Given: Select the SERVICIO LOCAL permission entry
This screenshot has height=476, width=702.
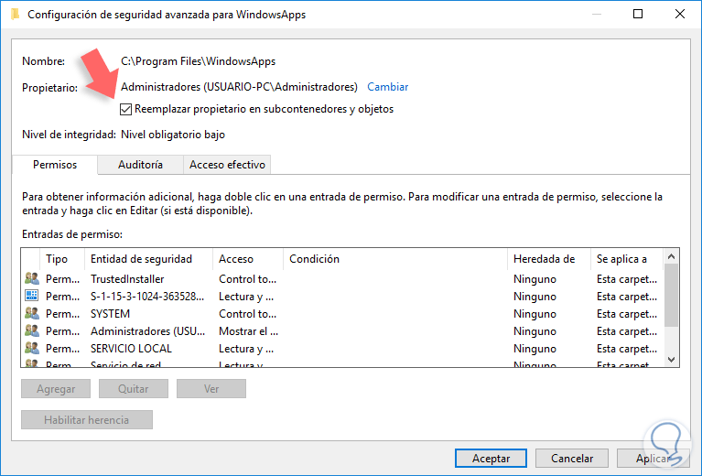Looking at the screenshot, I should (342, 349).
